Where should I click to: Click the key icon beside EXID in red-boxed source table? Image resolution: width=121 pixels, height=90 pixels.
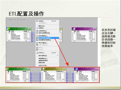tap(8, 73)
